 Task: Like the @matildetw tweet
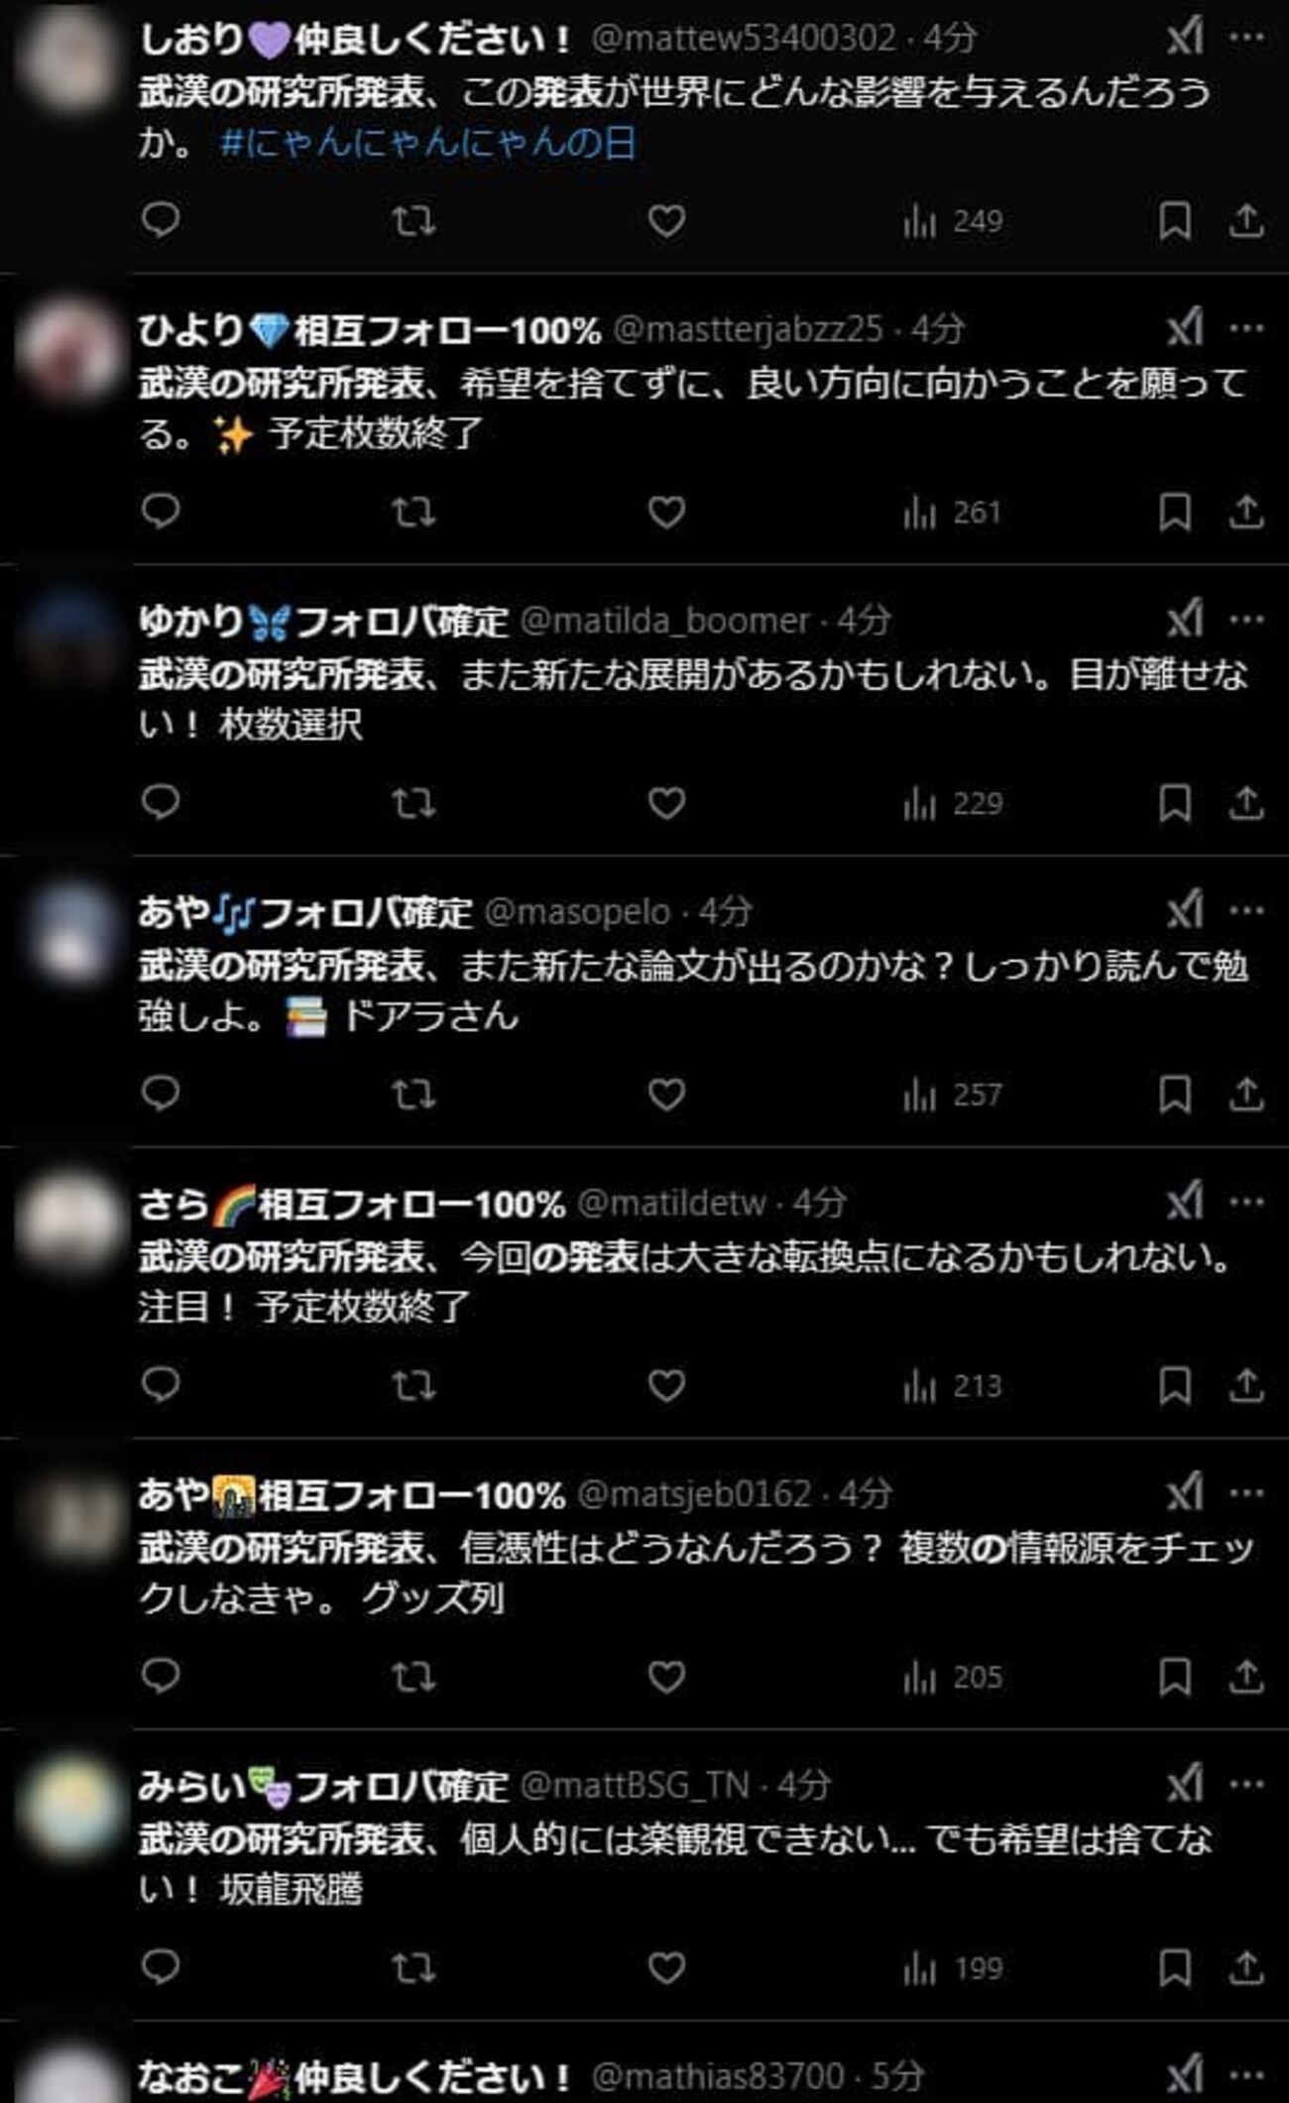tap(666, 1385)
